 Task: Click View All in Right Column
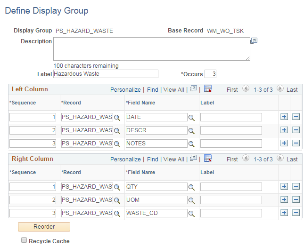point(173,159)
